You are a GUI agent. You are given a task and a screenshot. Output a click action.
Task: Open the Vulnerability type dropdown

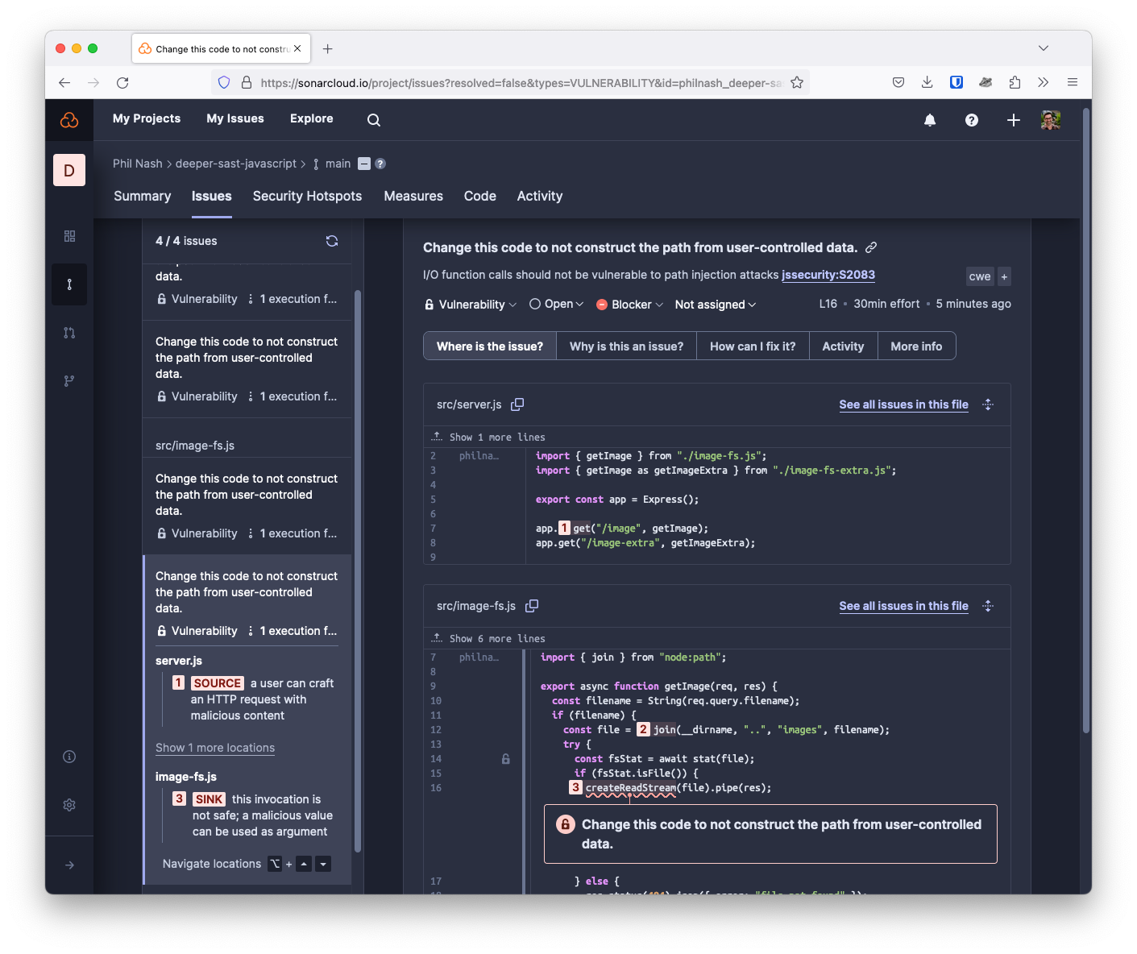pos(471,305)
